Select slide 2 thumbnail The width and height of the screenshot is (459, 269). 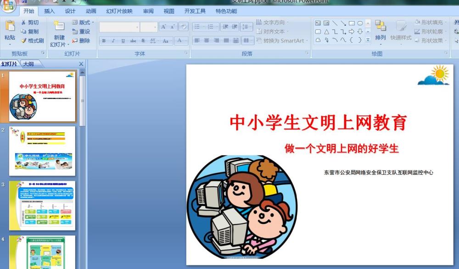[x=42, y=151]
